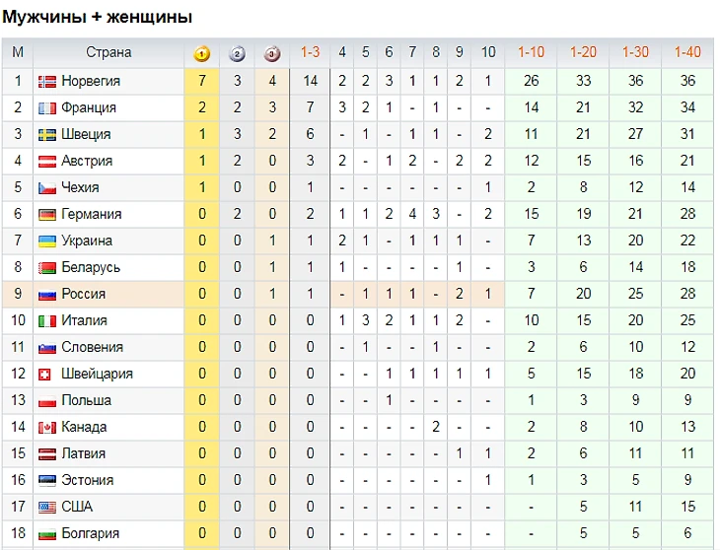
Task: Click the silver medal column icon
Action: 237,54
